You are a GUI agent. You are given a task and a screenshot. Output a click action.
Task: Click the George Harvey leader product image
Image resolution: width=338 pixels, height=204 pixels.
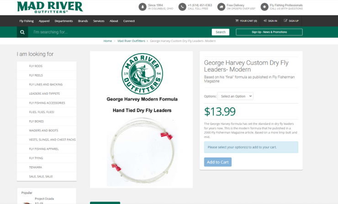click(x=142, y=119)
